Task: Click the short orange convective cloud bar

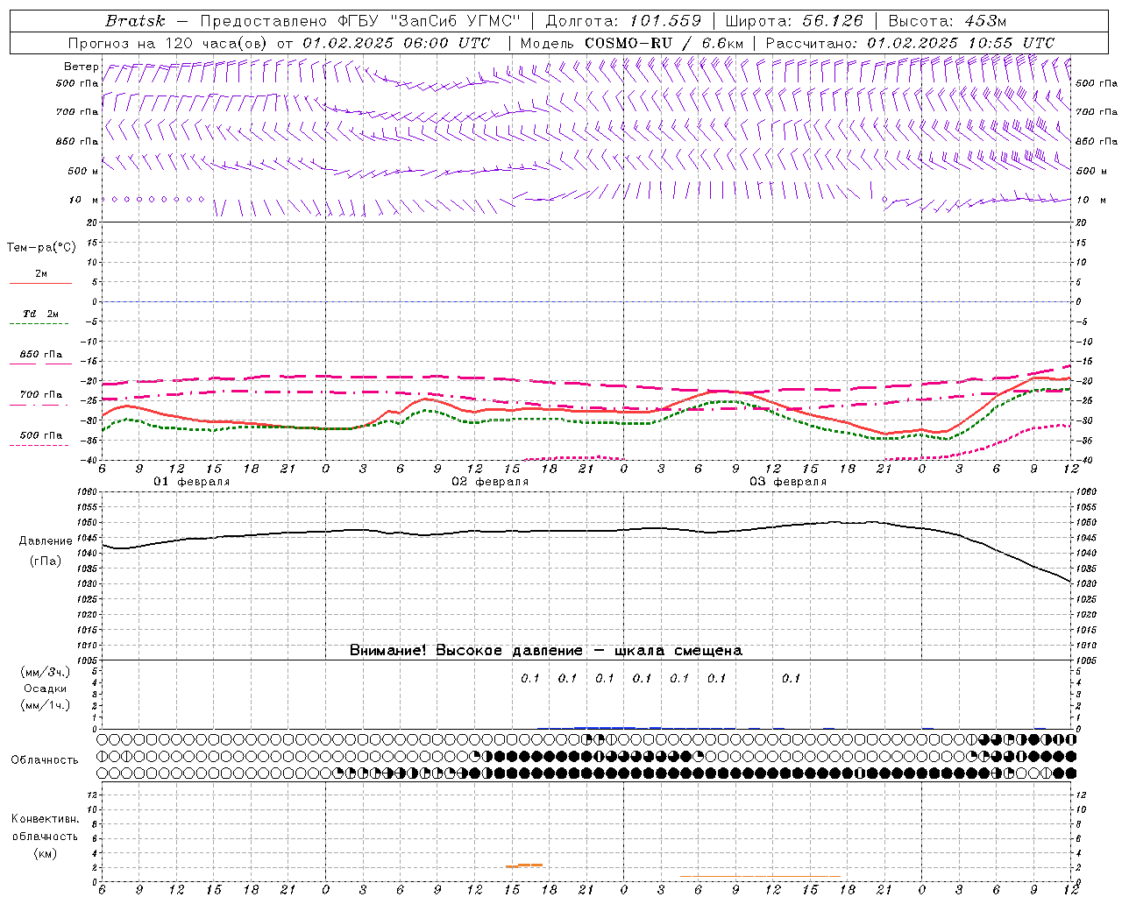Action: click(x=524, y=865)
